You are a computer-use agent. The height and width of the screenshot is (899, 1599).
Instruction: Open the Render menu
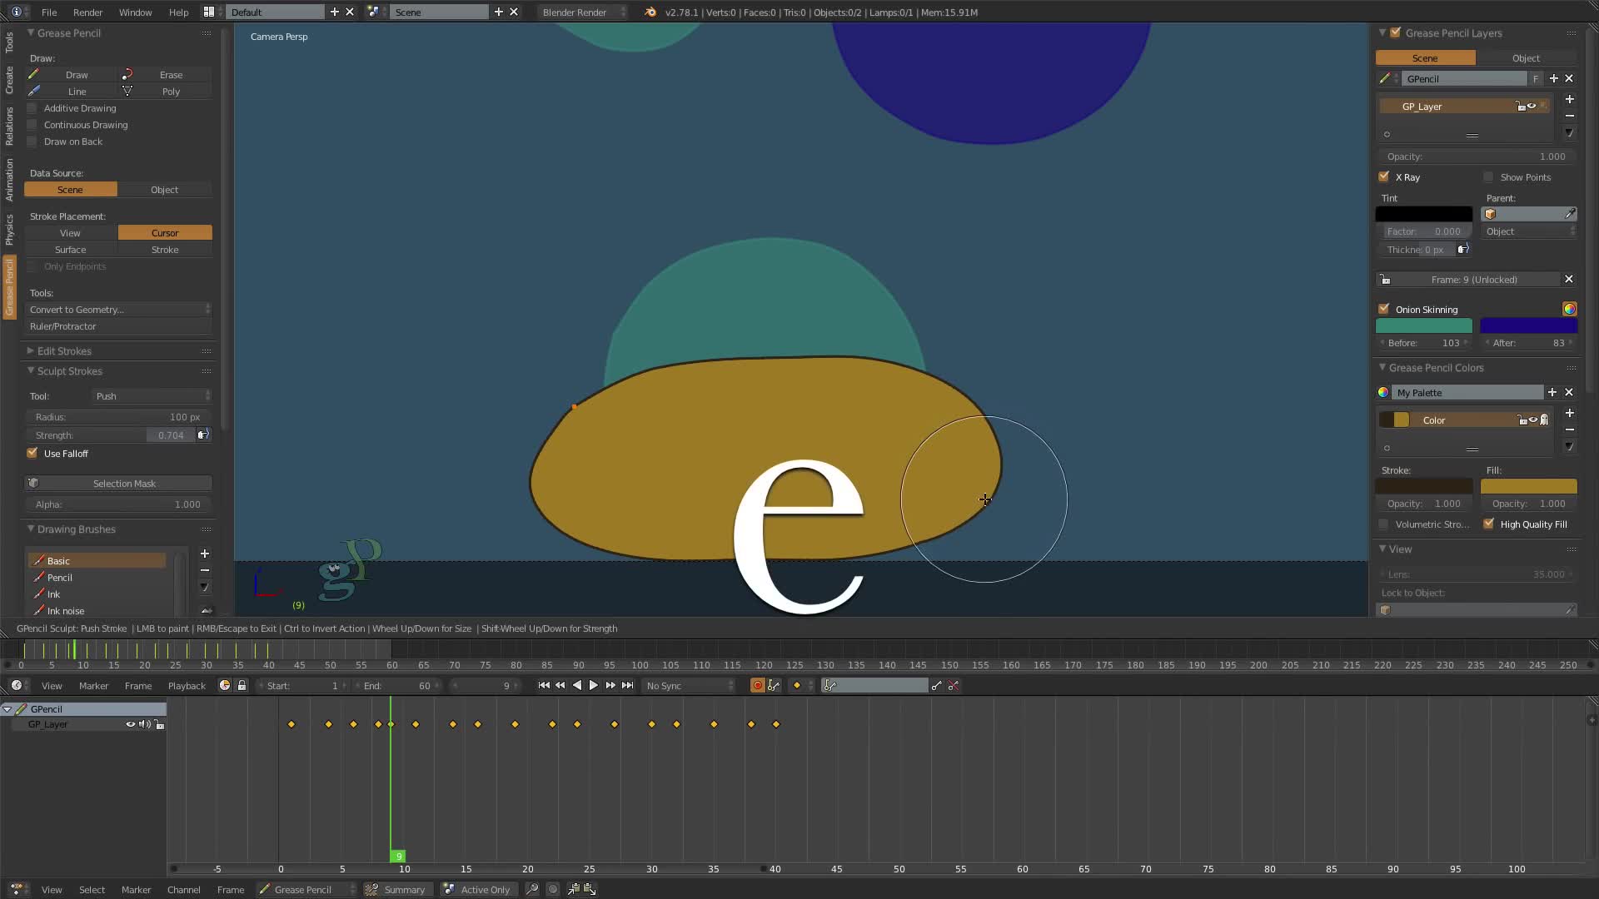click(x=87, y=12)
